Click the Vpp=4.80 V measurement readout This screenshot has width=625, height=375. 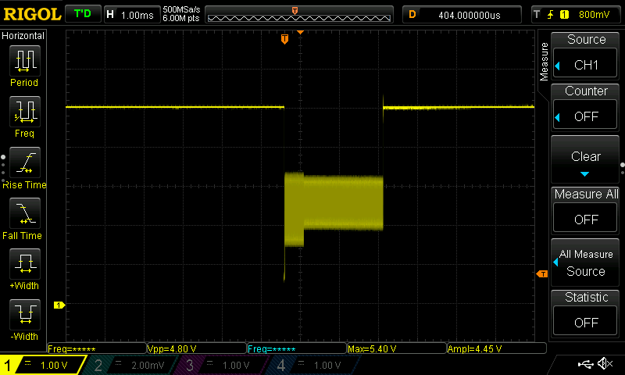click(x=195, y=348)
